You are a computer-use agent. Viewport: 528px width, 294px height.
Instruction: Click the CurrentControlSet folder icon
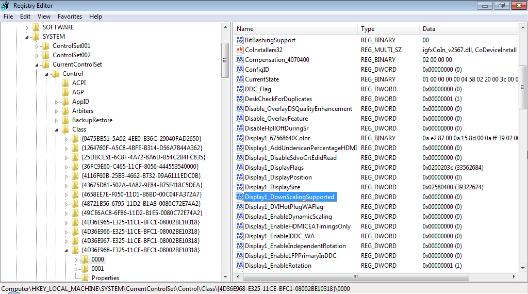click(46, 64)
